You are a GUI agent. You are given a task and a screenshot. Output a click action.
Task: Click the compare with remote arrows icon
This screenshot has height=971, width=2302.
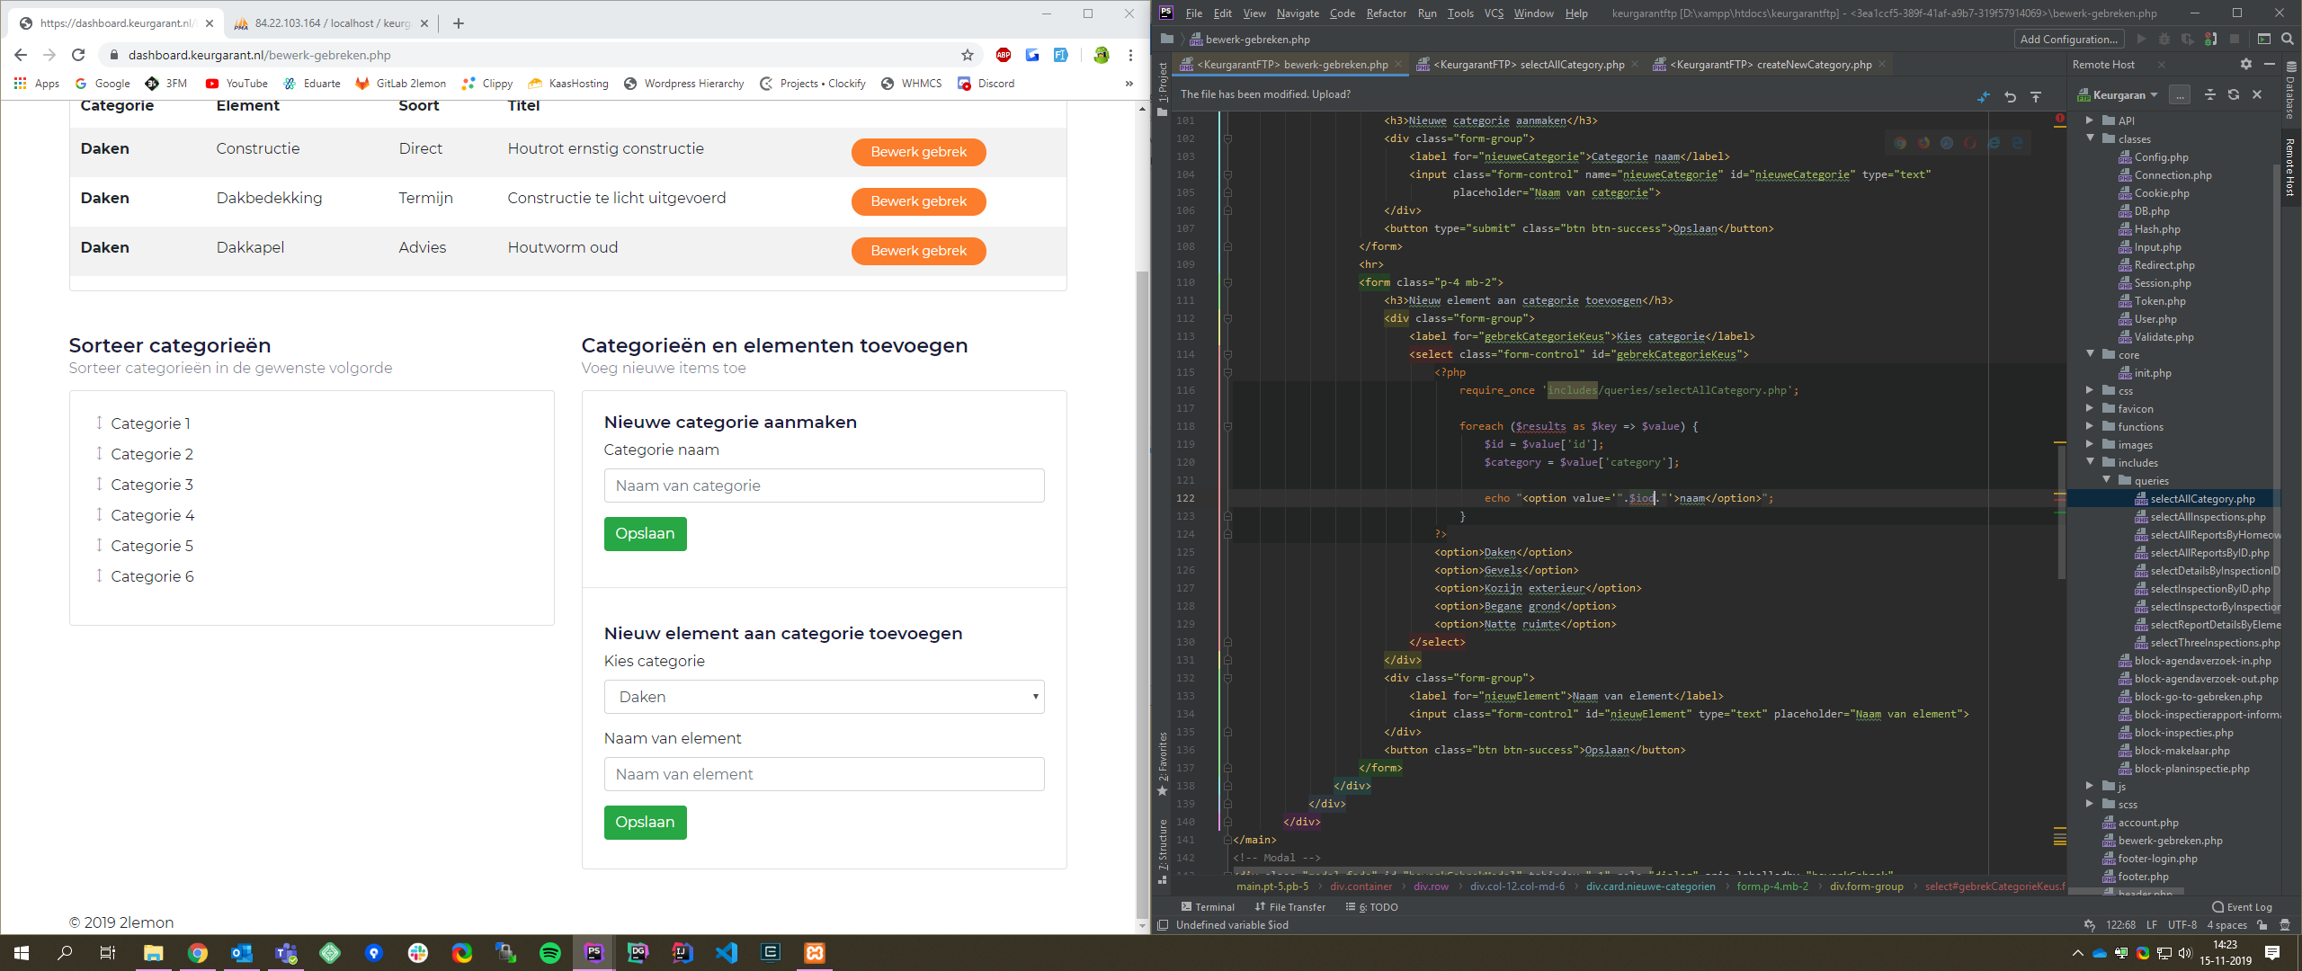(x=1983, y=96)
